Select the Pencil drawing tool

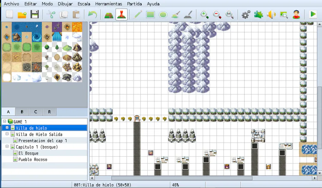point(138,15)
